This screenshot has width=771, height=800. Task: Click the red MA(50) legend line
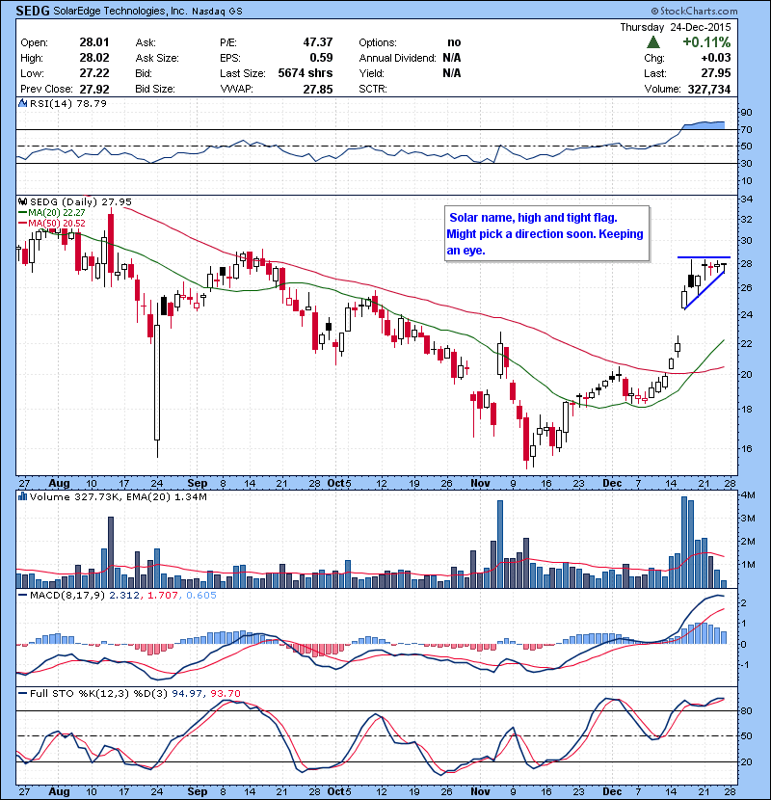(23, 224)
